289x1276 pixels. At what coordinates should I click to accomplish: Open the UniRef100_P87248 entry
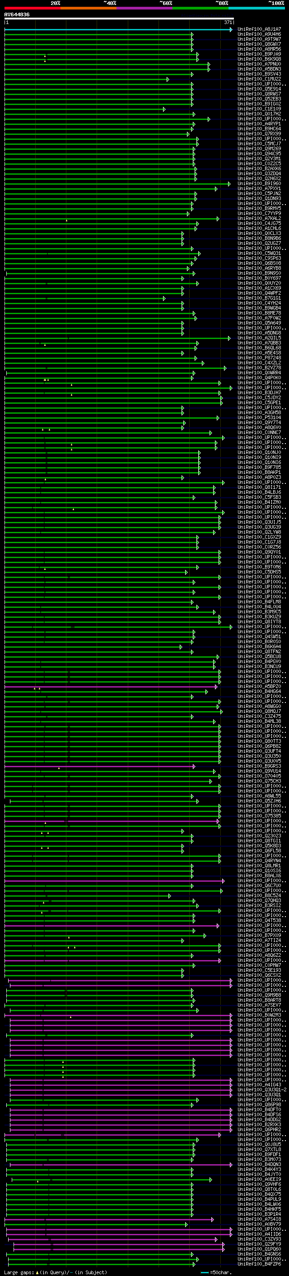[259, 358]
